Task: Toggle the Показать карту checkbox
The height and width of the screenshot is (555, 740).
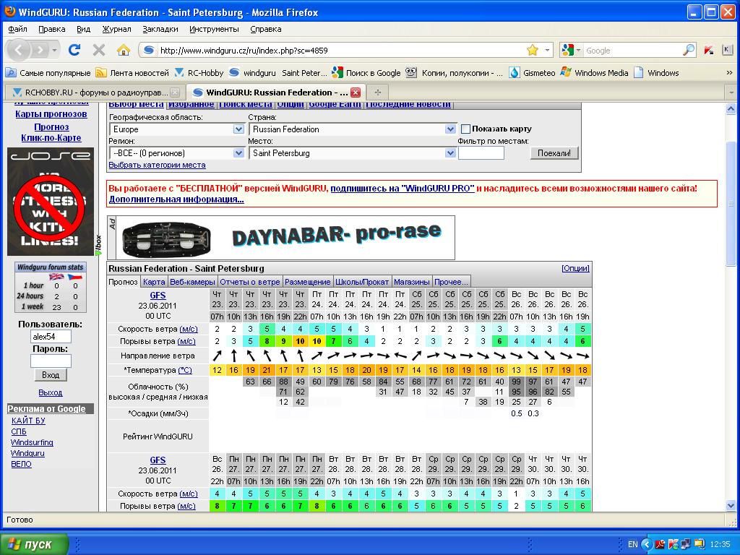Action: 466,129
